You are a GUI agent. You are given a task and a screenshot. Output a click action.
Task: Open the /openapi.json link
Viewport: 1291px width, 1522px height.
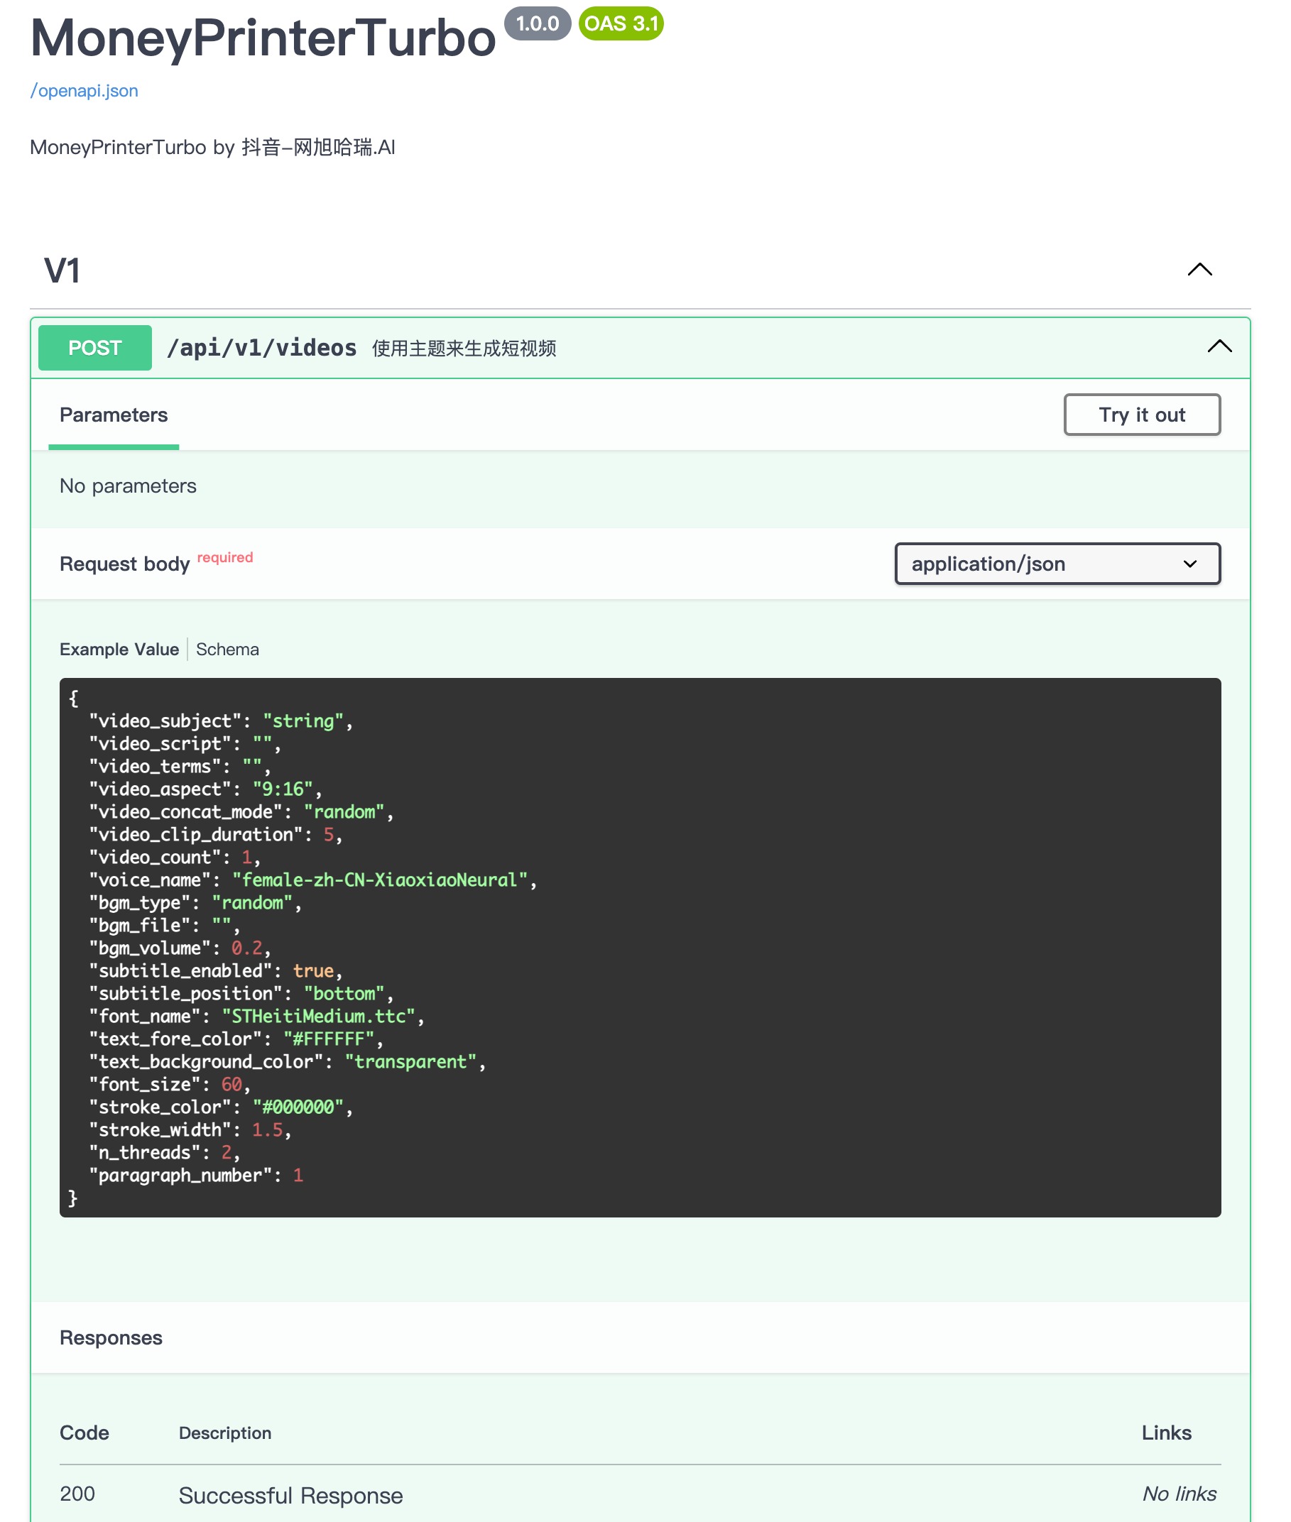point(85,91)
